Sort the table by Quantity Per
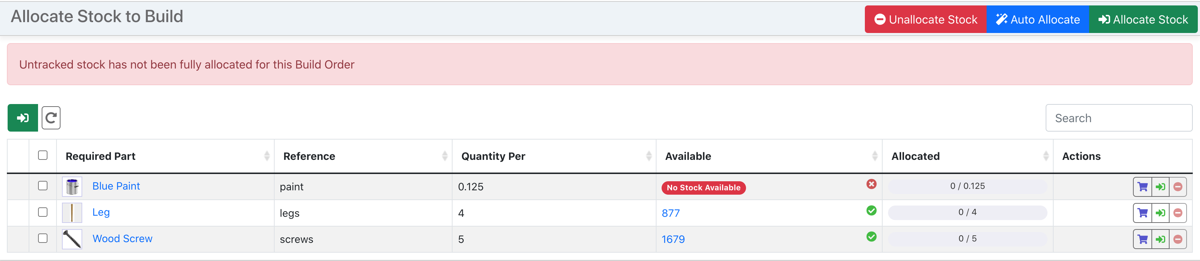This screenshot has width=1200, height=261. (x=492, y=156)
